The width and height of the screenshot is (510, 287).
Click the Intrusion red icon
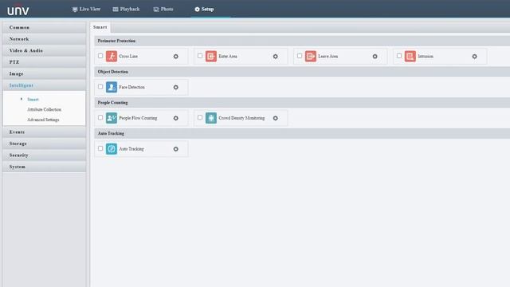410,57
